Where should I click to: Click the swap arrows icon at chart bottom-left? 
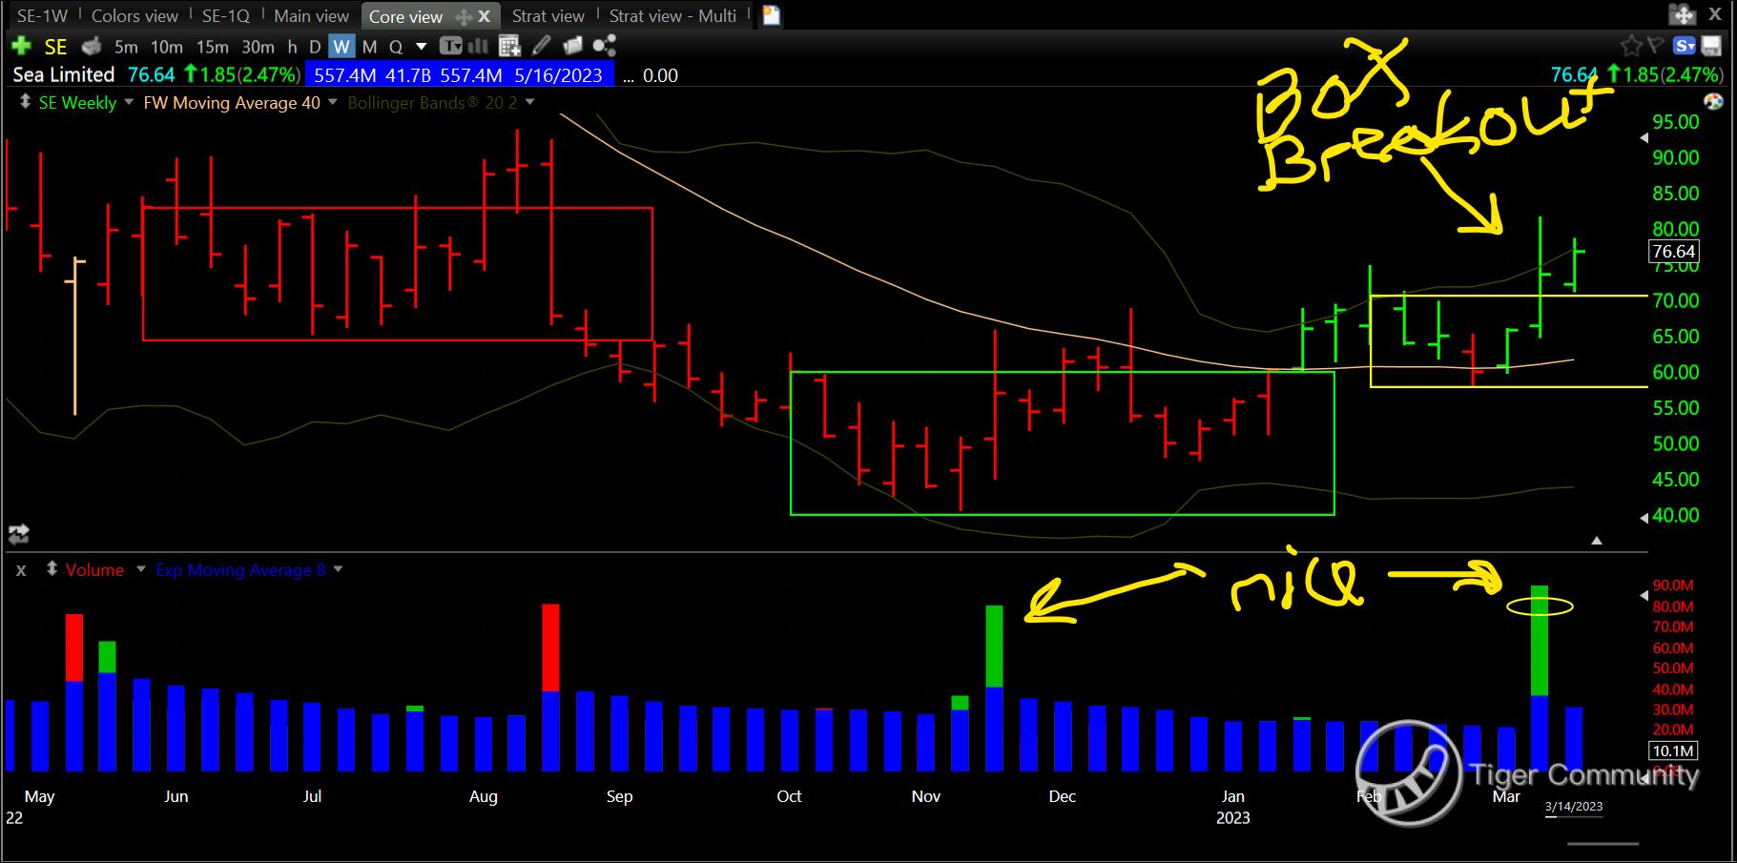[x=18, y=534]
